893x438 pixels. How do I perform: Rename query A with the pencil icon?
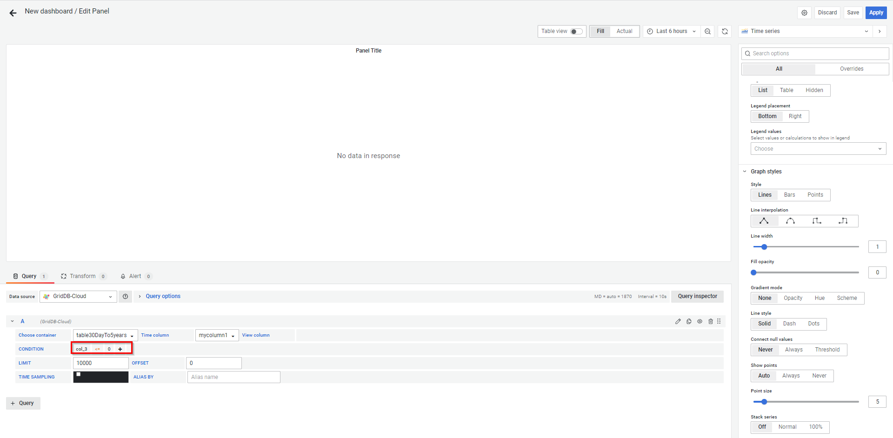tap(678, 321)
